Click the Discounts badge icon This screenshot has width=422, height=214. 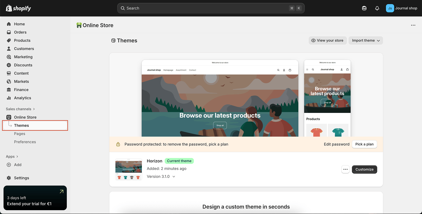(9, 65)
